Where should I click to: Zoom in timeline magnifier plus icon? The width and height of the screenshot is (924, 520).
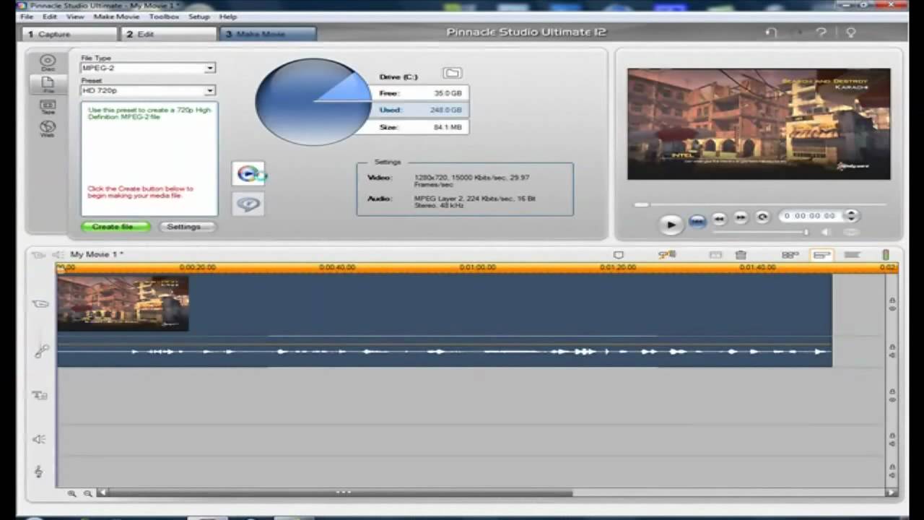[x=72, y=493]
